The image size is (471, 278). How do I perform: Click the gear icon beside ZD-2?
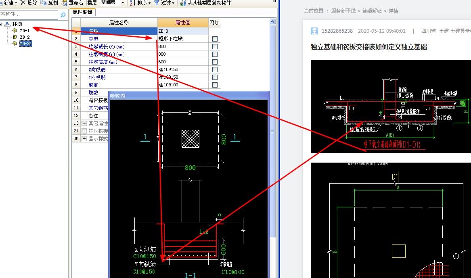coord(15,37)
